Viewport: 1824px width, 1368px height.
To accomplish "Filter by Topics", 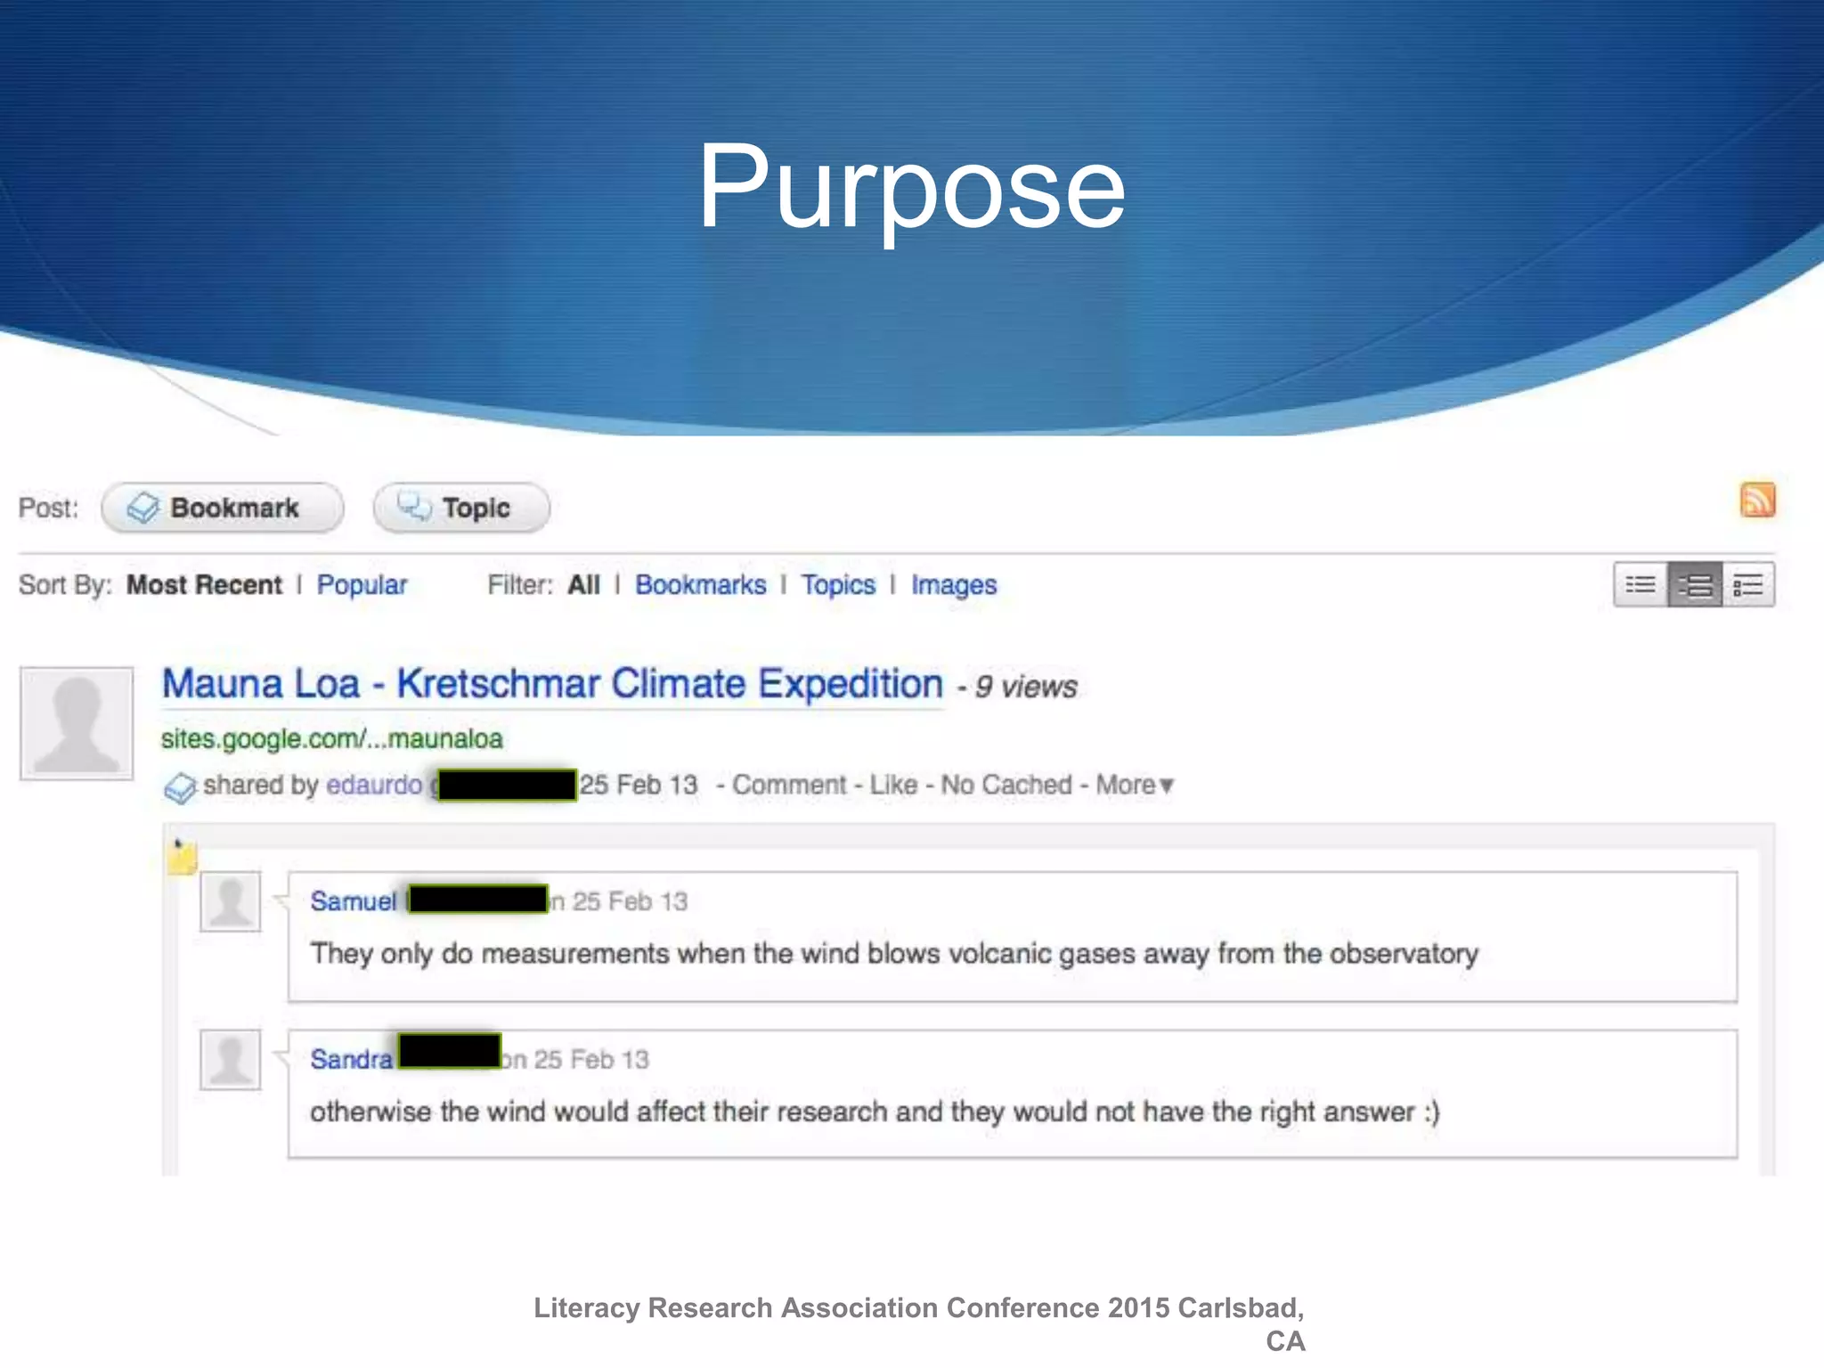I will coord(838,585).
